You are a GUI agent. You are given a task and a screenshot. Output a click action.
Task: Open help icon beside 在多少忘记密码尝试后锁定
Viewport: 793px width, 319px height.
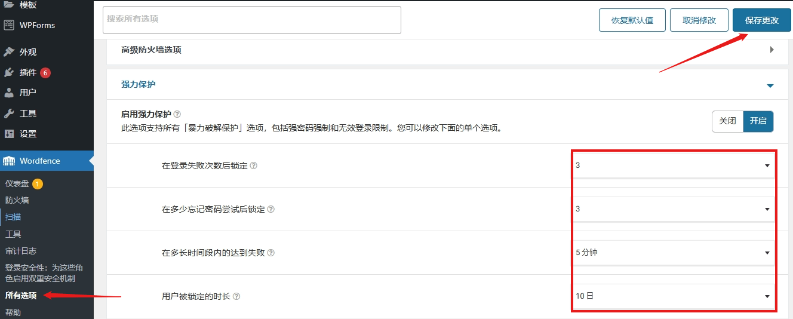click(271, 210)
